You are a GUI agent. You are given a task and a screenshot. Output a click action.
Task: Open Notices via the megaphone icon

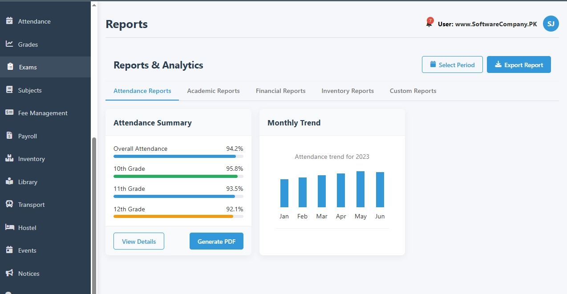(9, 273)
